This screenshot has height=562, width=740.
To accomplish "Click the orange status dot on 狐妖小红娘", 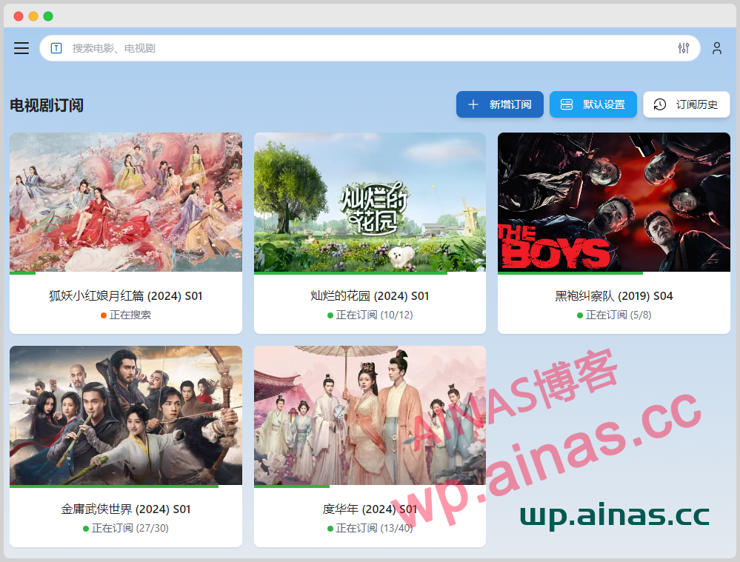I will [104, 315].
